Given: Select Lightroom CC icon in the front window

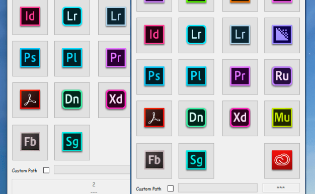Looking at the screenshot, I should pos(196,35).
